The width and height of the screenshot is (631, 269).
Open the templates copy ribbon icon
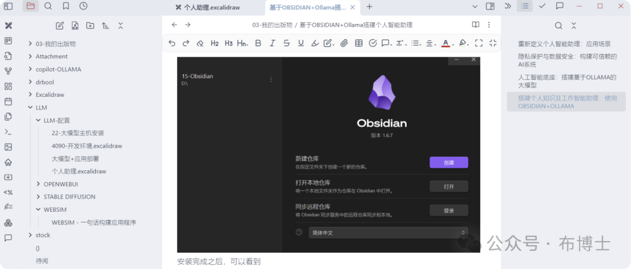pos(8,117)
